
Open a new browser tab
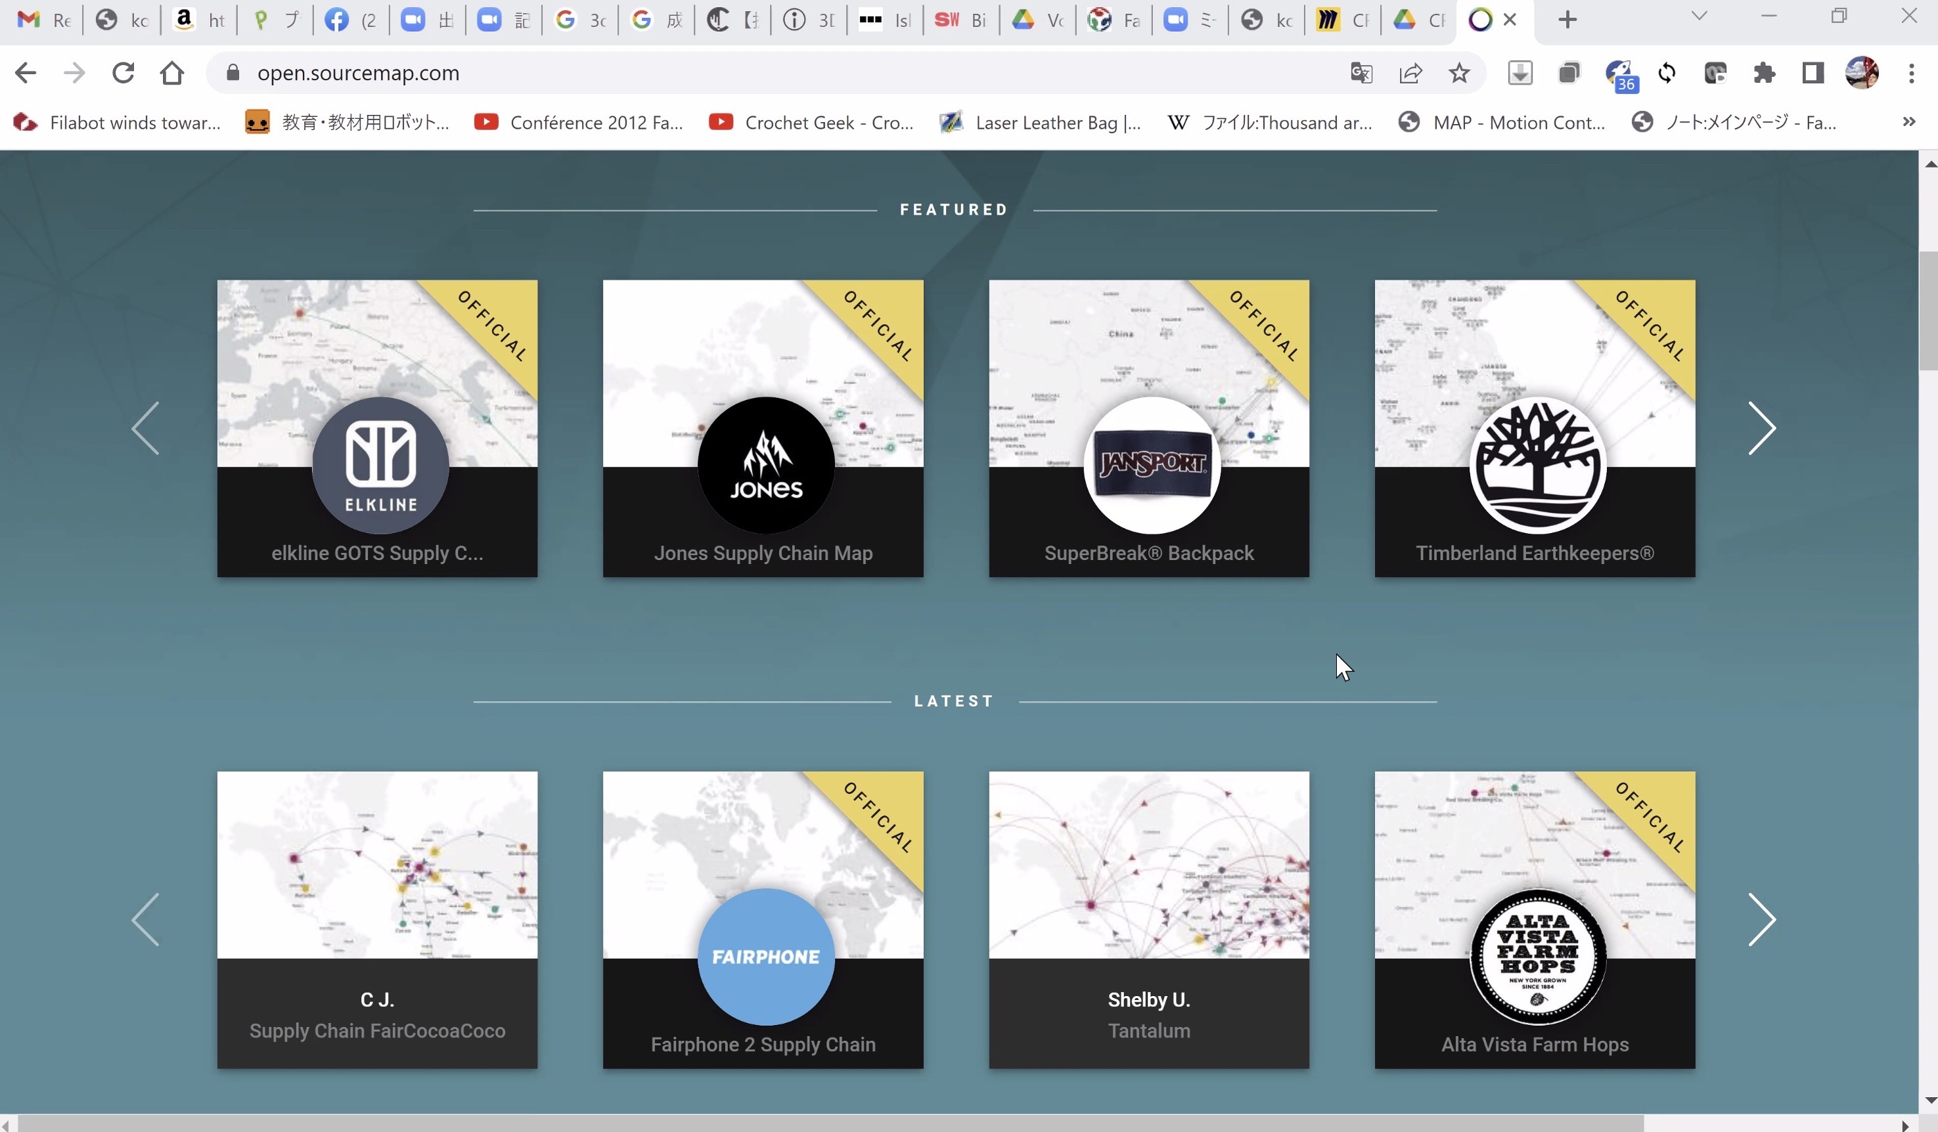pos(1567,20)
